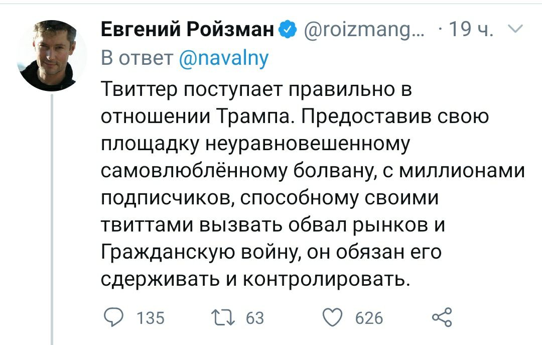Image resolution: width=542 pixels, height=345 pixels.
Task: Click the 135 replies count
Action: click(x=151, y=318)
